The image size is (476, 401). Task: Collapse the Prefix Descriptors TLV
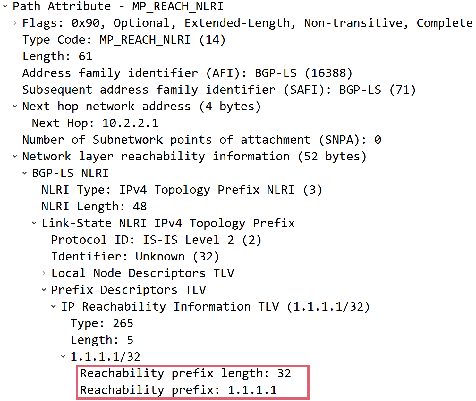[44, 290]
